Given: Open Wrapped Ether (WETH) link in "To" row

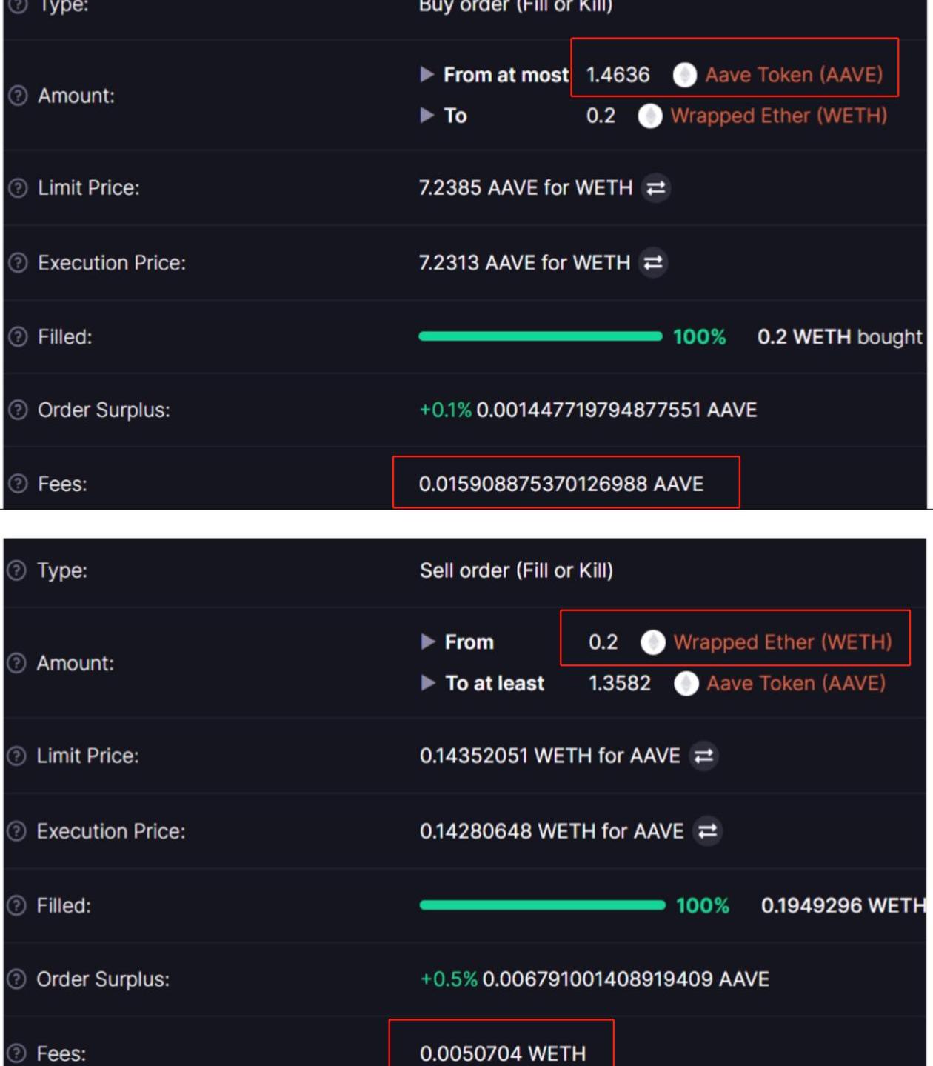Looking at the screenshot, I should (778, 116).
